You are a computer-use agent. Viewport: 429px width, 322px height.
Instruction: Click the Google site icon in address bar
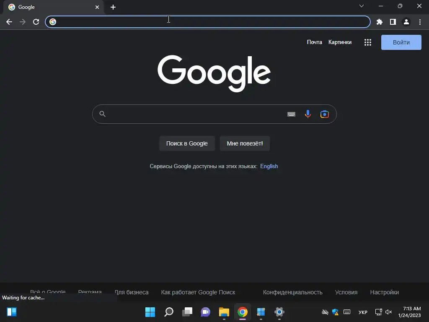53,22
